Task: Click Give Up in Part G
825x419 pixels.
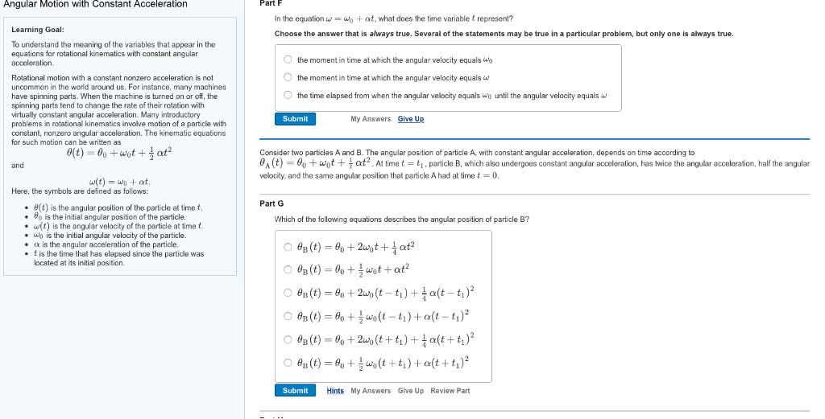Action: [411, 391]
